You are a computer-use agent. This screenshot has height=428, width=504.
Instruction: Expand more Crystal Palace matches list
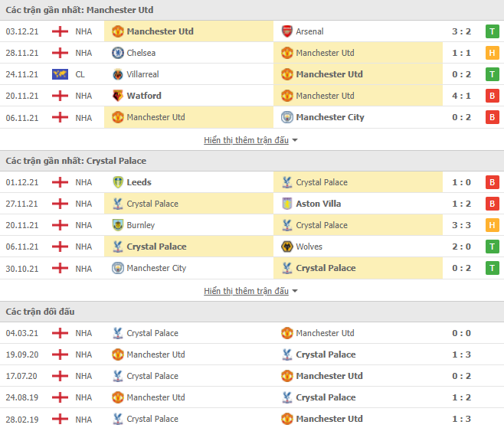pos(246,291)
